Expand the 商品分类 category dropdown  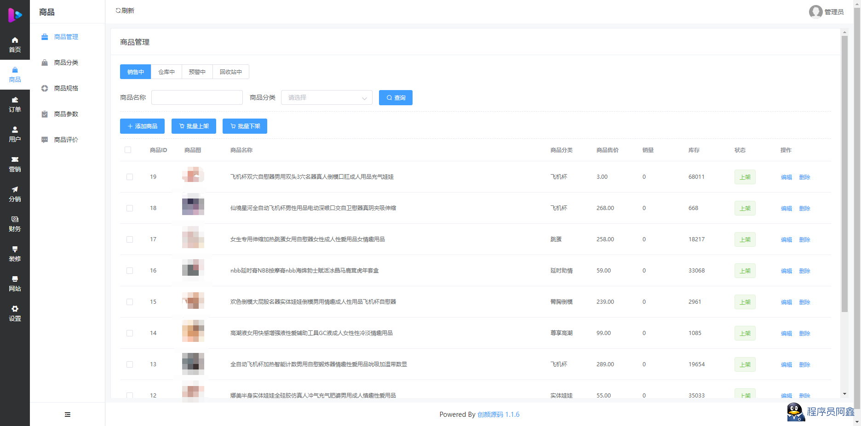click(x=327, y=97)
